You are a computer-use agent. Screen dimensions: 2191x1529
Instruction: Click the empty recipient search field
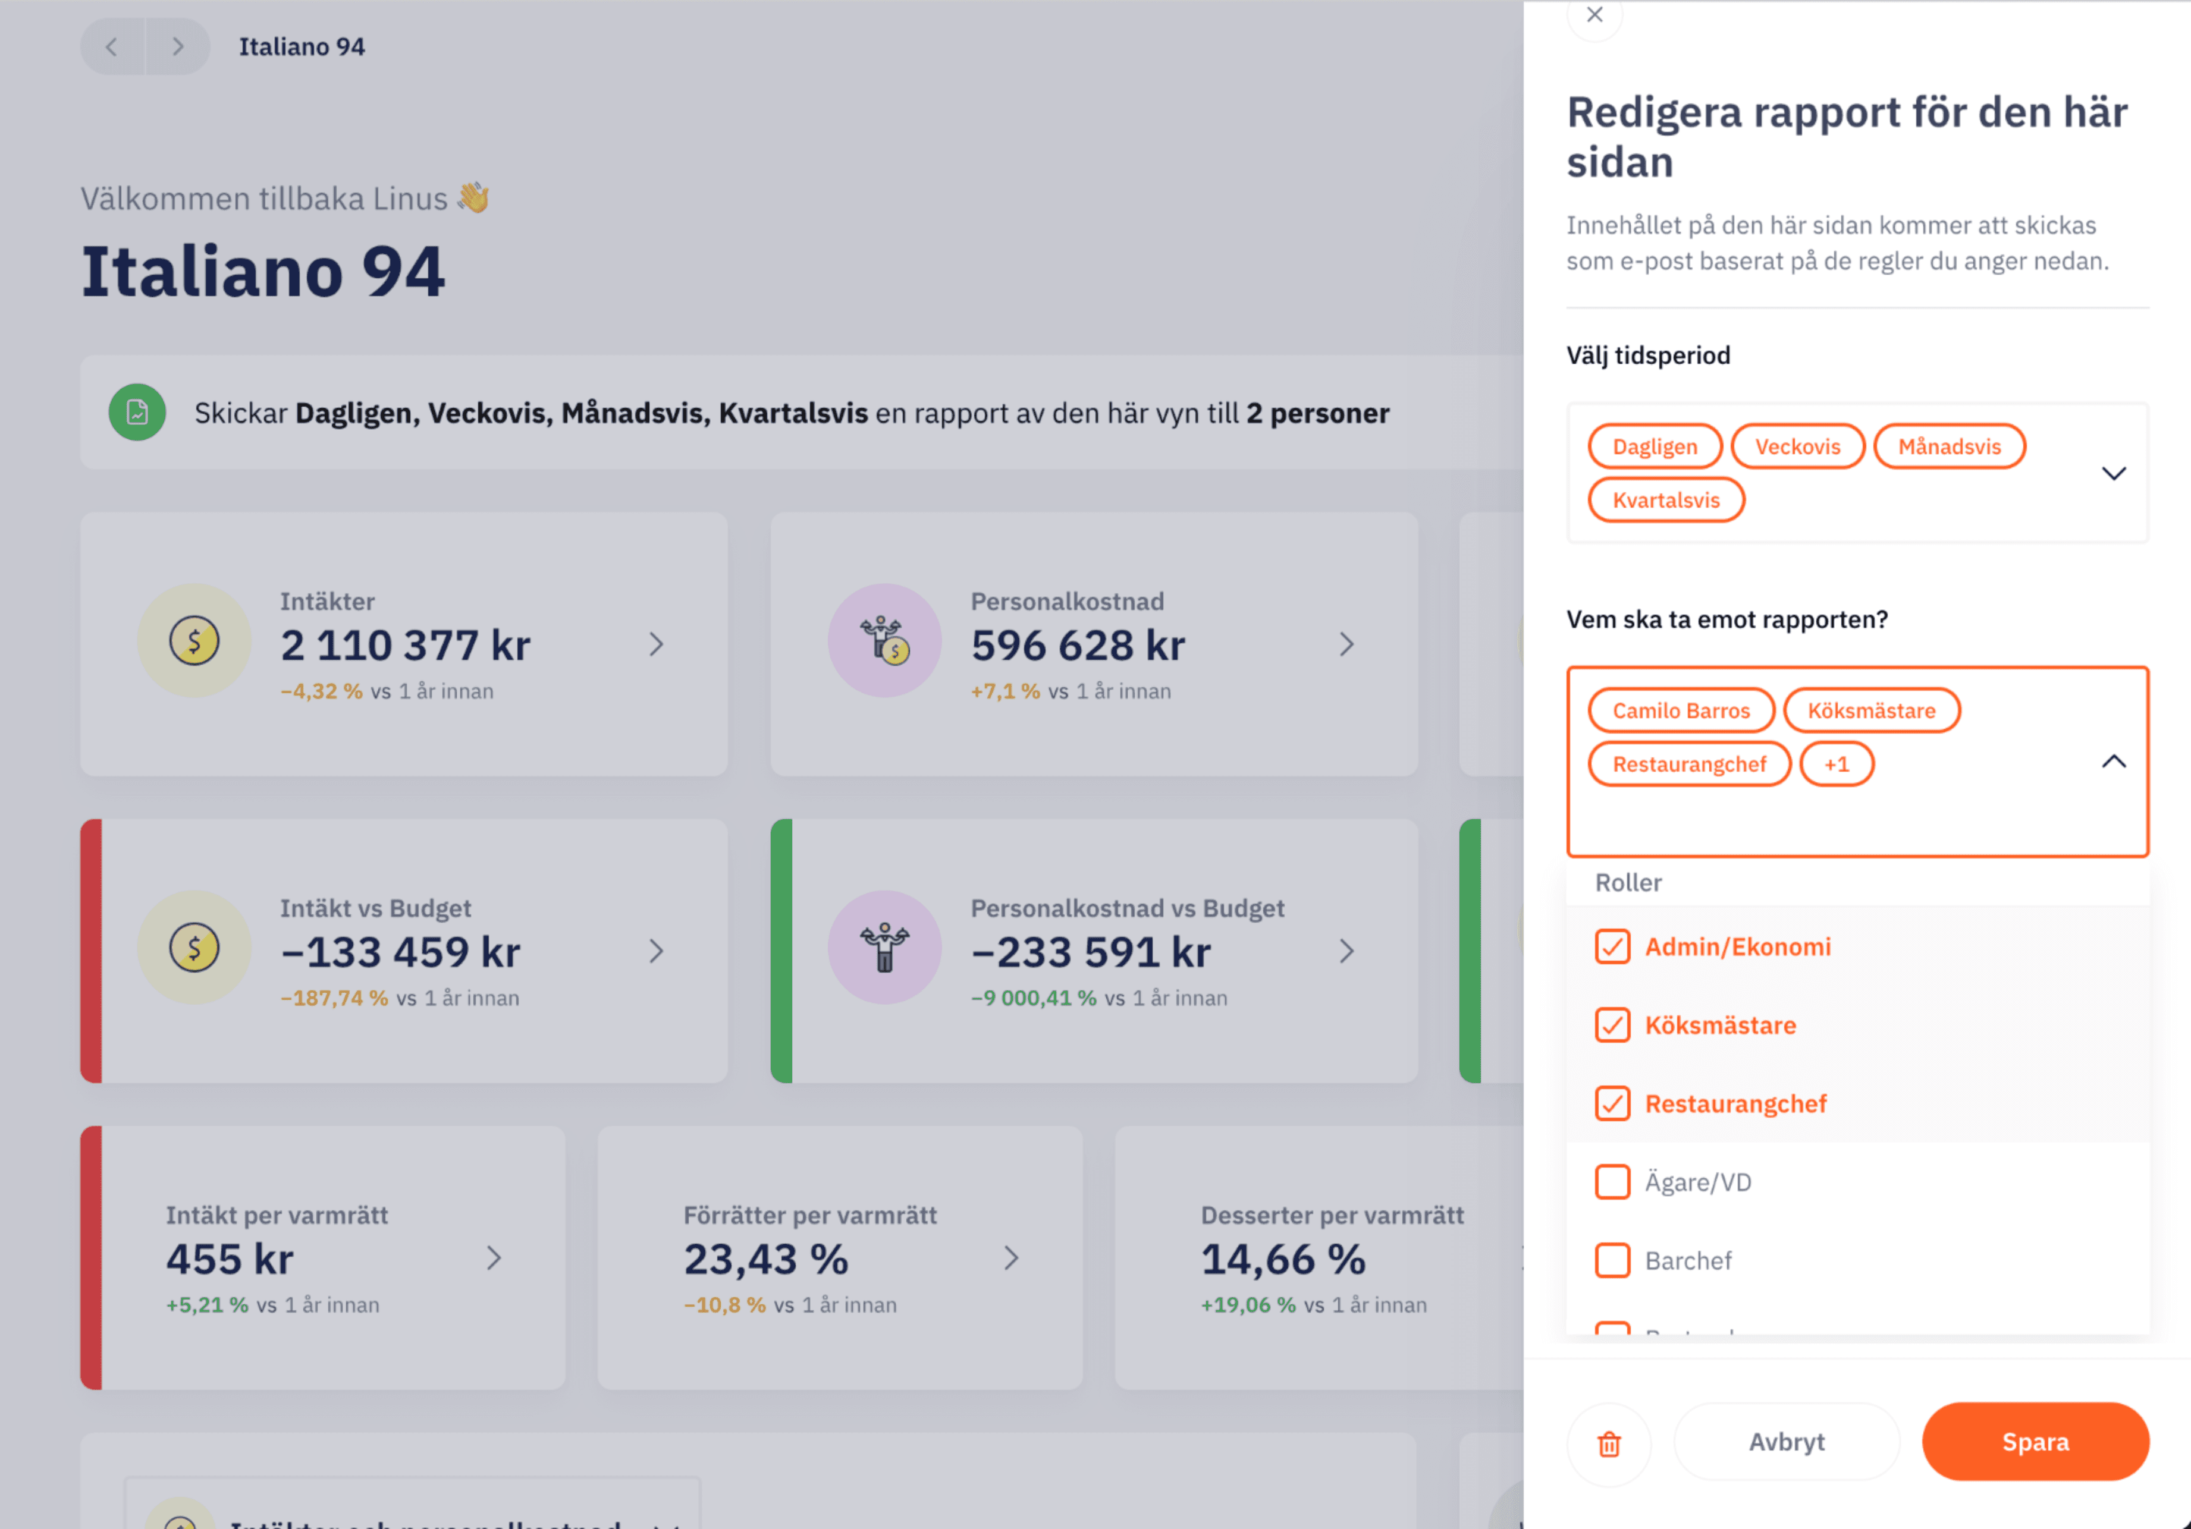(1832, 820)
